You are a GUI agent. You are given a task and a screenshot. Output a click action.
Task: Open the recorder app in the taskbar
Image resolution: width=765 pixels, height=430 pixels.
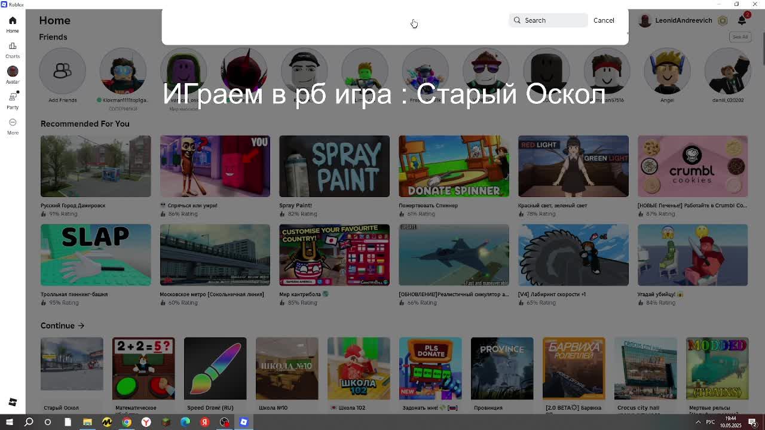coord(224,422)
